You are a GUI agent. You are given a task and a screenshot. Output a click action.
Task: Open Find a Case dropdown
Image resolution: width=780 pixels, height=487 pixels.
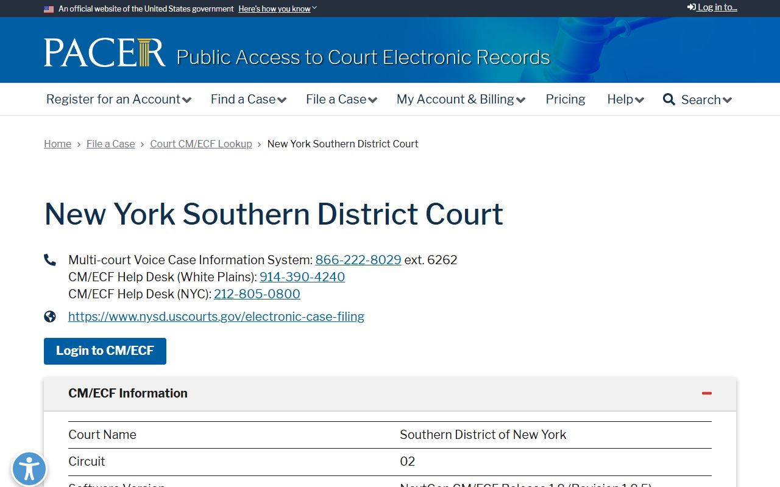(249, 99)
